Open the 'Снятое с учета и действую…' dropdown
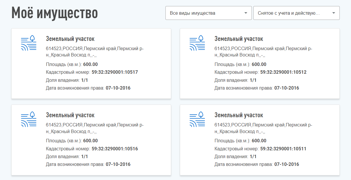The height and width of the screenshot is (180, 351). pyautogui.click(x=297, y=13)
